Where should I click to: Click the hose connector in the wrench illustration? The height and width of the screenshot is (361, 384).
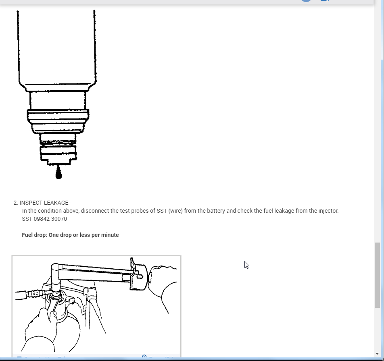34,293
